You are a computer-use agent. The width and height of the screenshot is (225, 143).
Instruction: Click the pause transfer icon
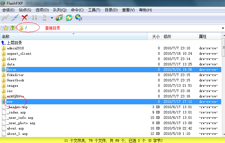pyautogui.click(x=34, y=18)
